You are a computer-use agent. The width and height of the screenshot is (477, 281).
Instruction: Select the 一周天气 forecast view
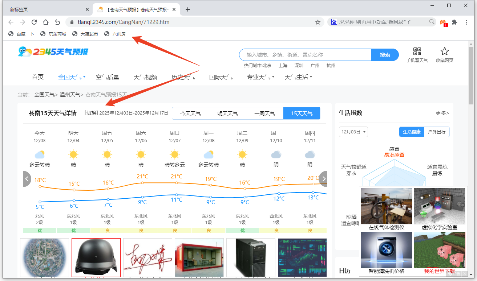[x=264, y=113]
